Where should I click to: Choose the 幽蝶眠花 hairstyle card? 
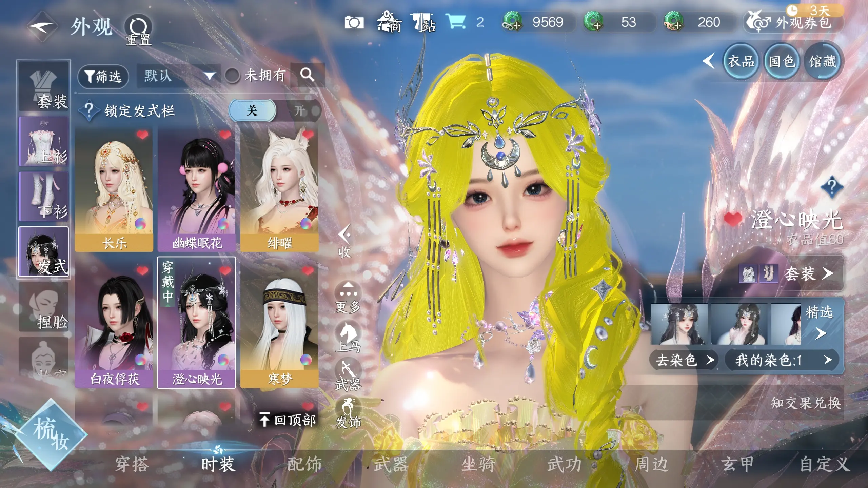197,190
